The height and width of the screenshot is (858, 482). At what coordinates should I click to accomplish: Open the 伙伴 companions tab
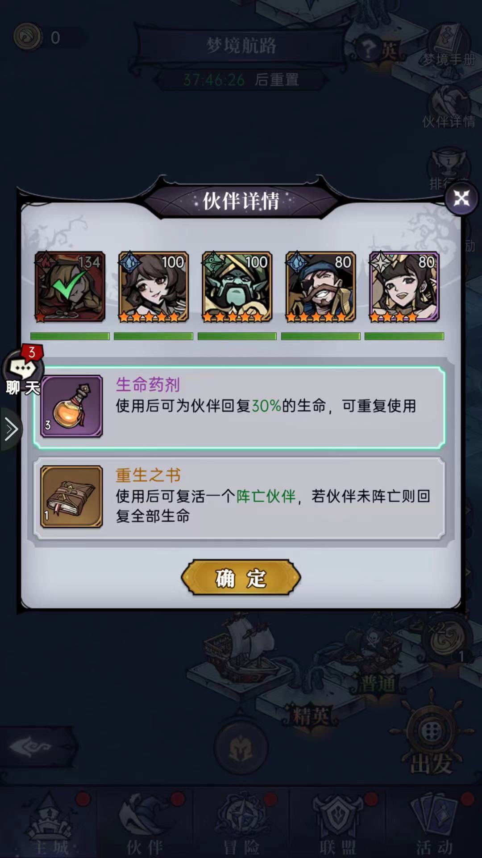point(145,824)
